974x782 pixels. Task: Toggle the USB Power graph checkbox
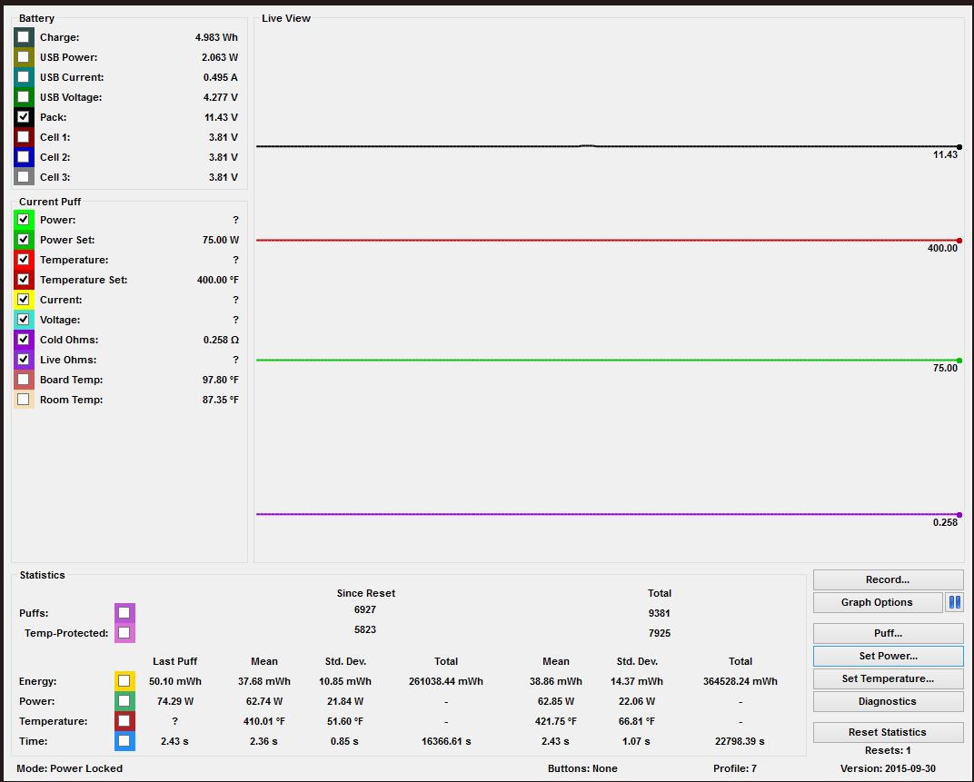coord(24,57)
